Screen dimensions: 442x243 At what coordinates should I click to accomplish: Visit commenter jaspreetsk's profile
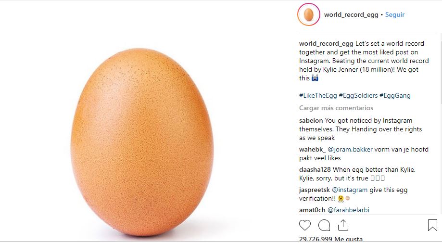point(315,190)
